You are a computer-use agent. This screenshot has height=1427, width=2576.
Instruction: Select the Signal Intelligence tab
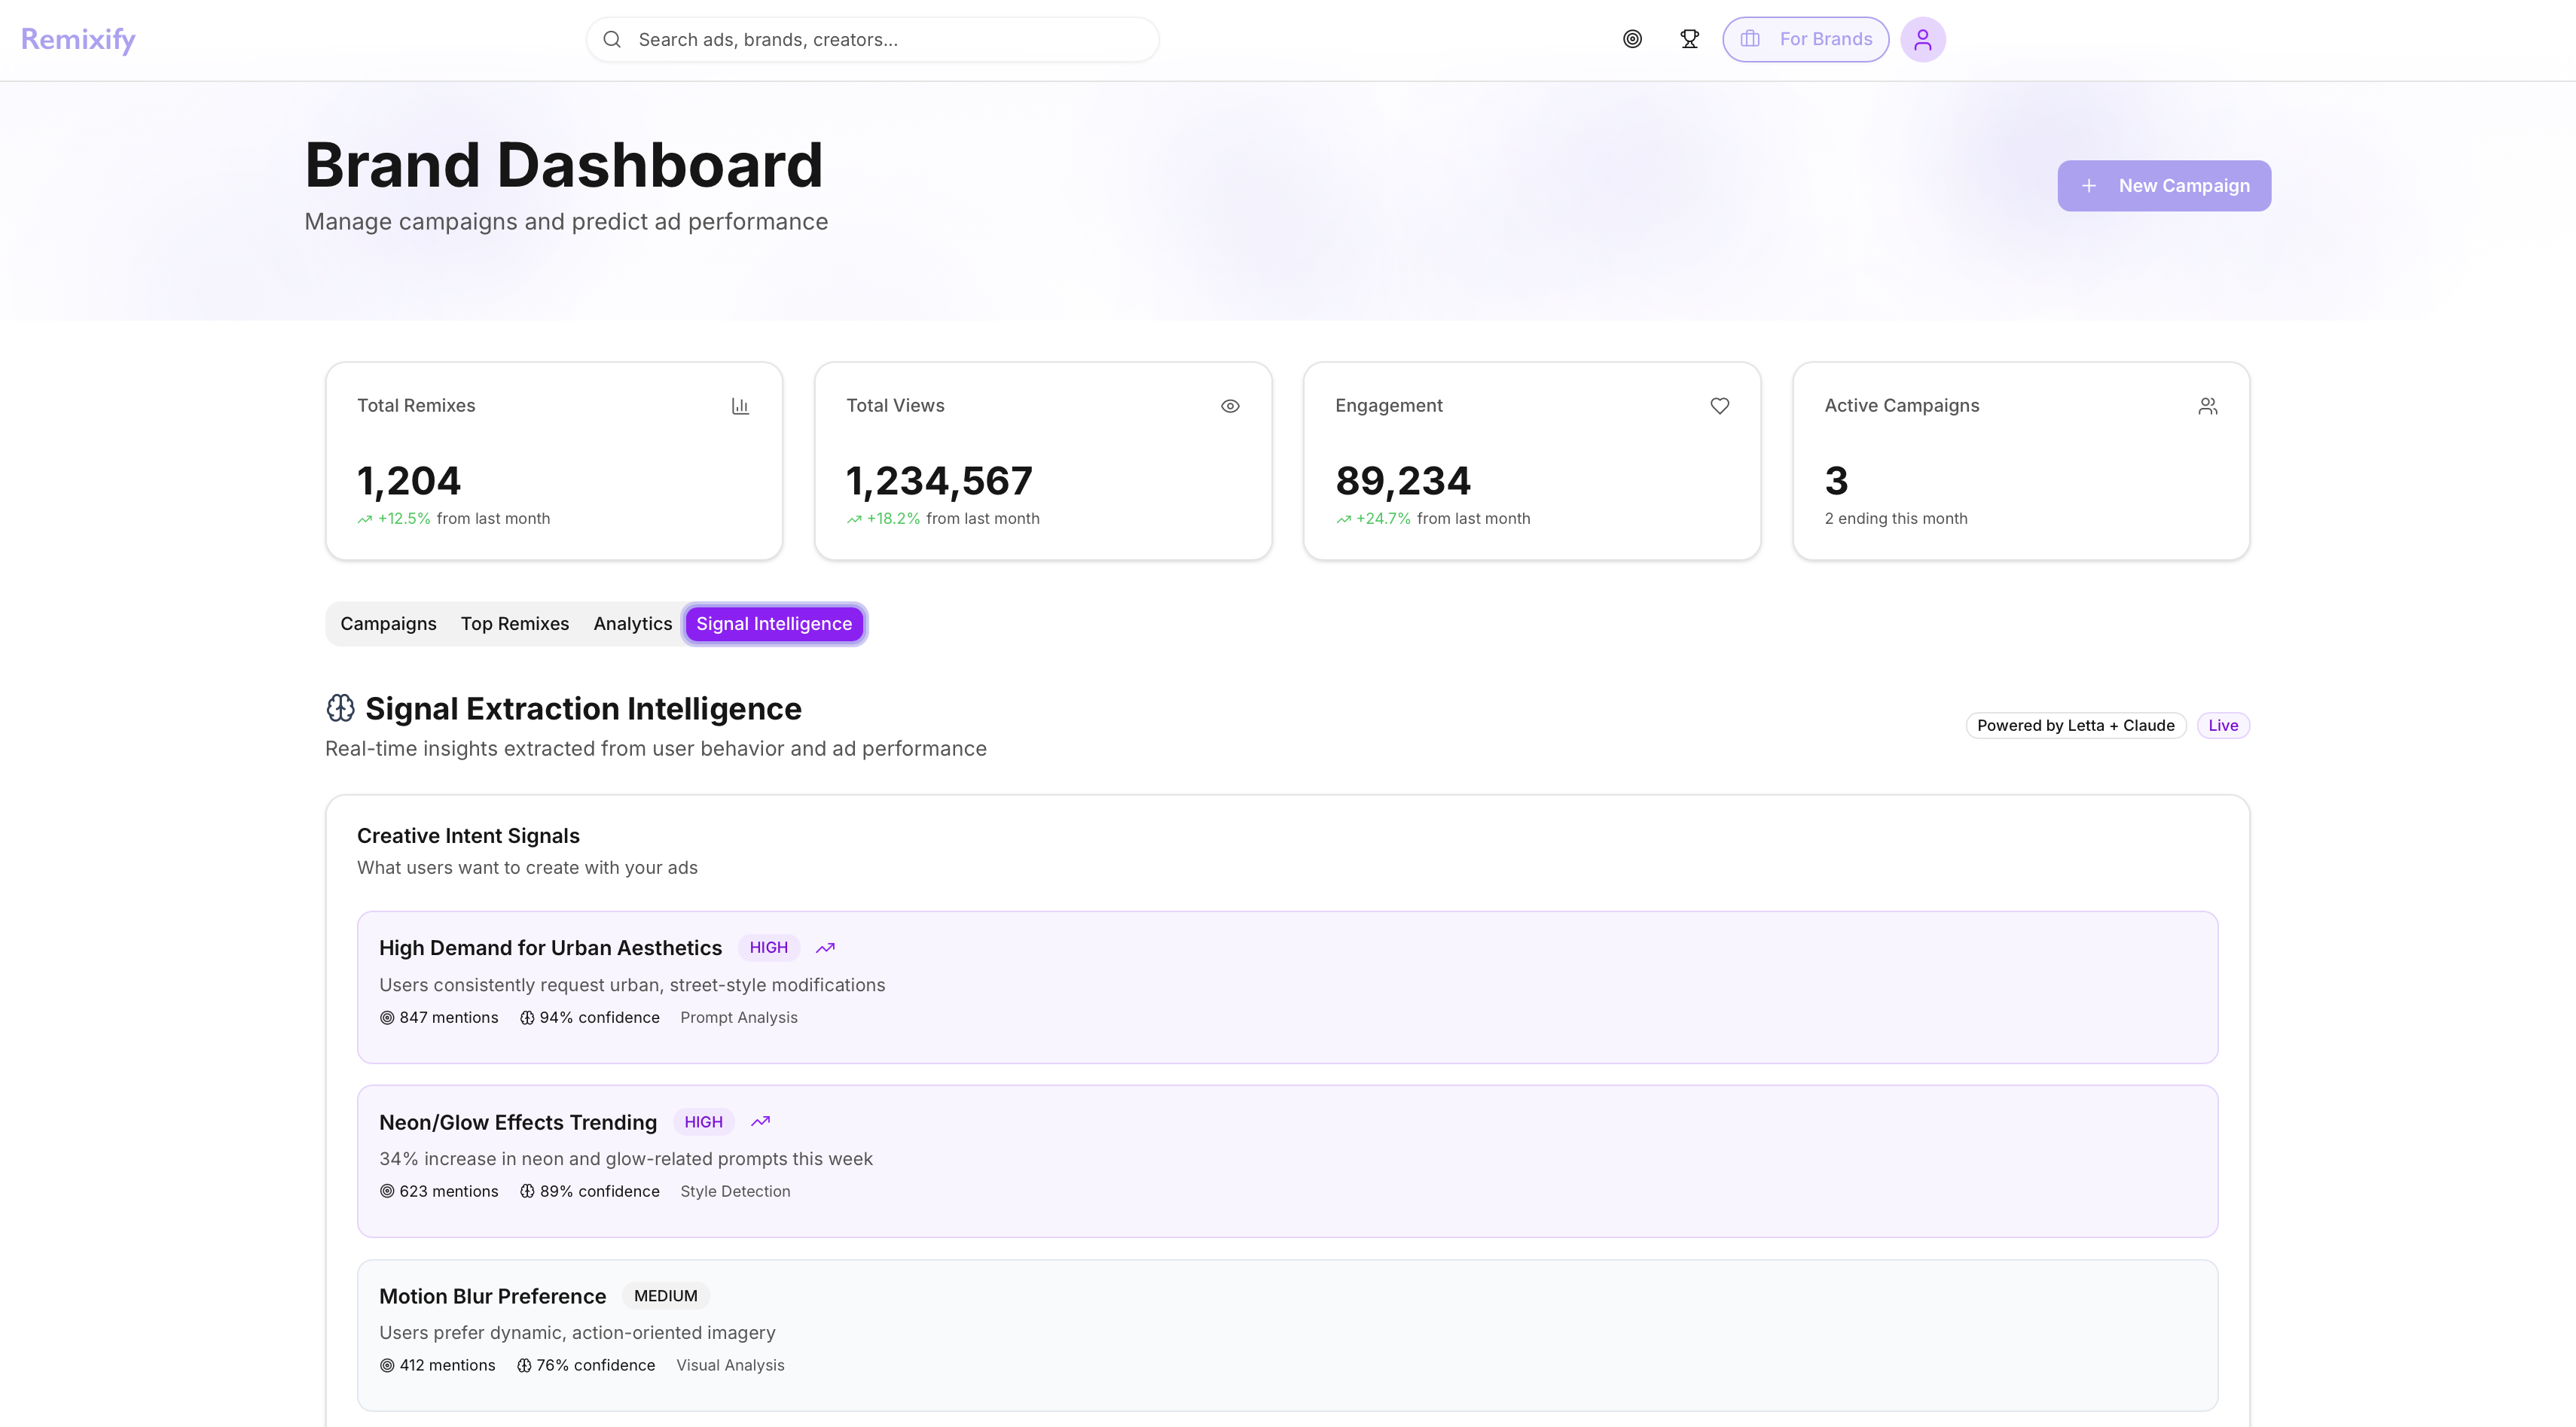pyautogui.click(x=774, y=624)
